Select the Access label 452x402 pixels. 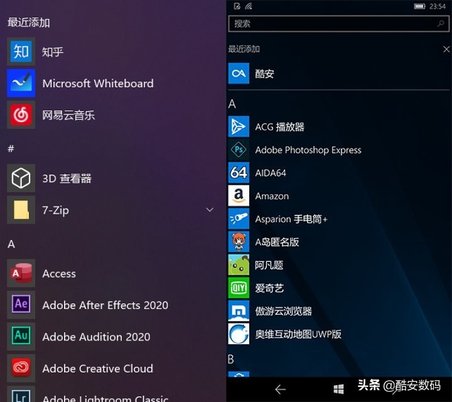coord(59,274)
